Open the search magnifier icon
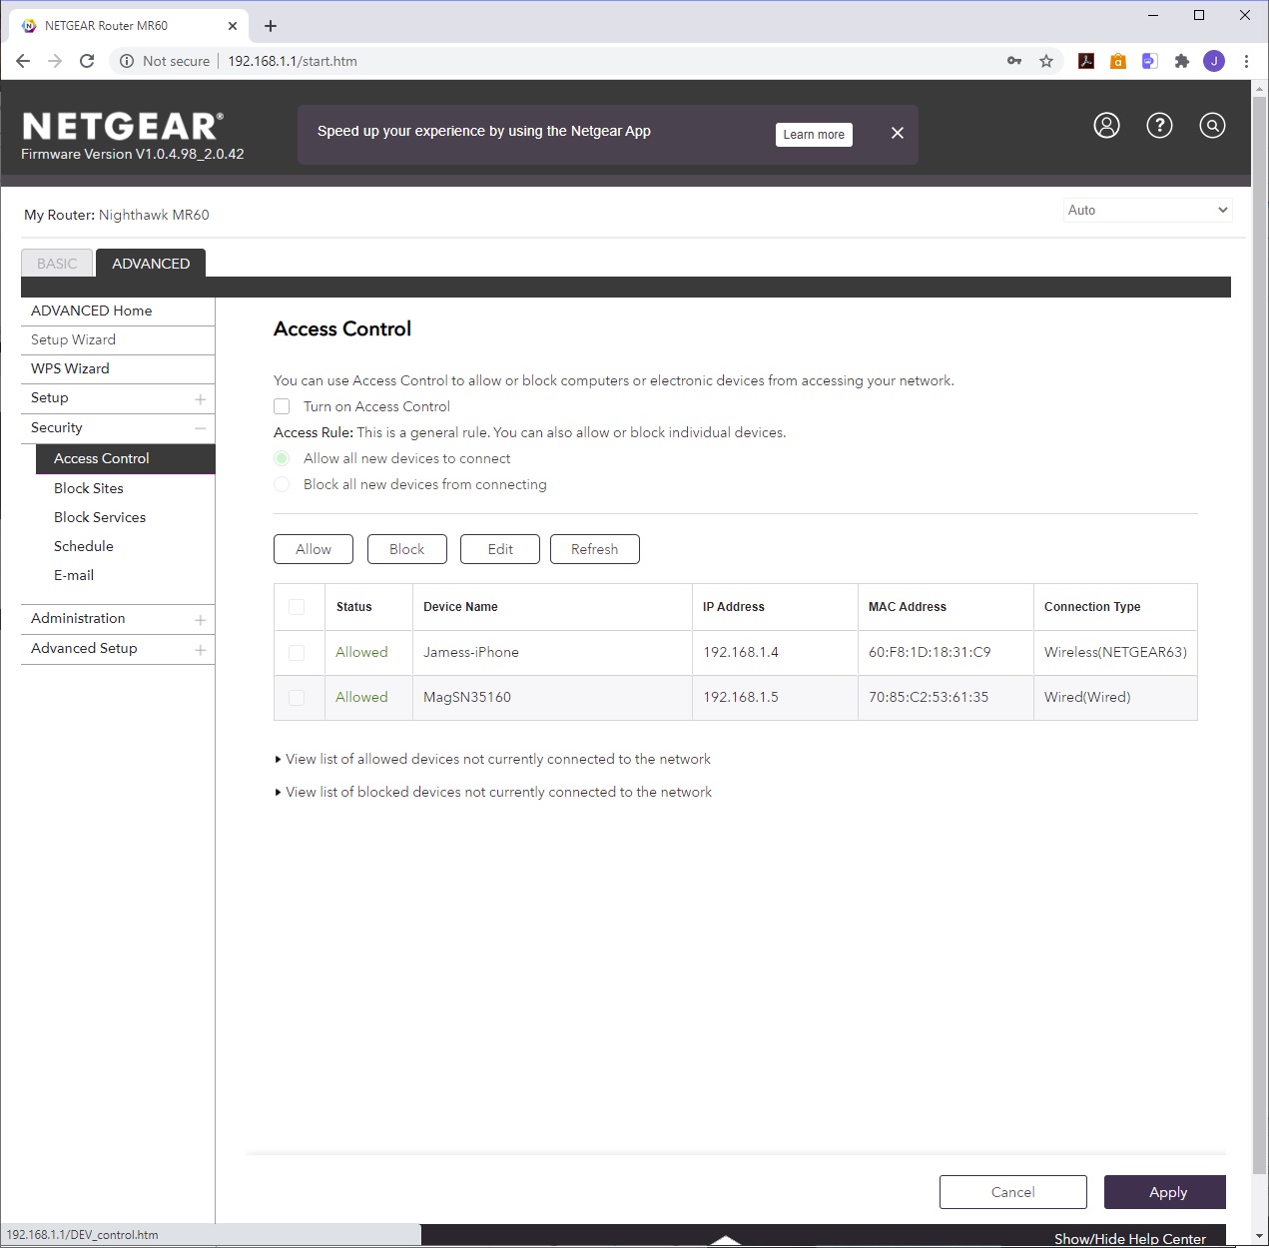Screen dimensions: 1269x1248 (1212, 125)
